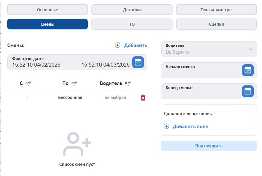Image resolution: width=262 pixels, height=176 pixels.
Task: Open the Конец смены calendar picker
Action: pyautogui.click(x=248, y=91)
